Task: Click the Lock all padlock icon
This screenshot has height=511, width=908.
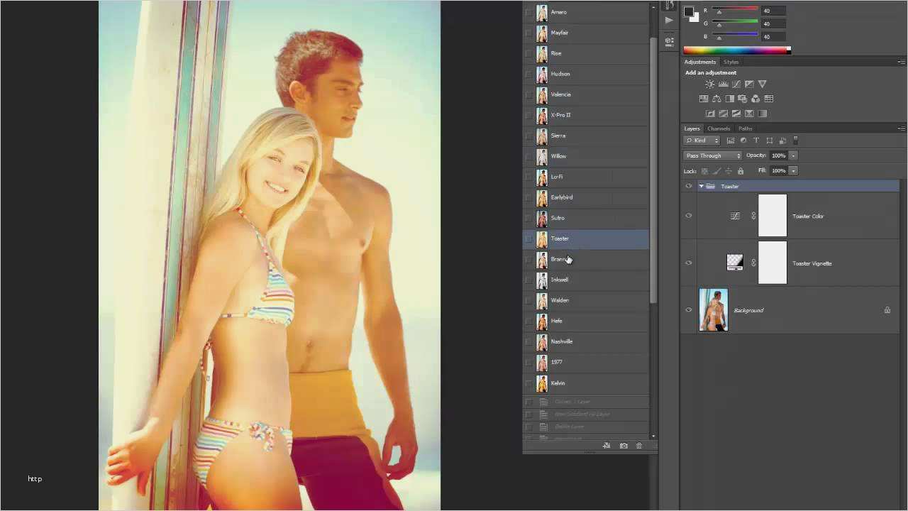Action: pos(740,170)
